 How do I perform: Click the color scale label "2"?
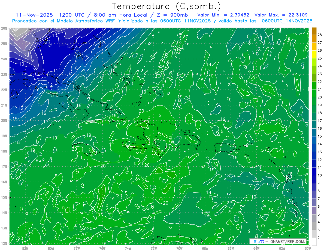pos(319,238)
